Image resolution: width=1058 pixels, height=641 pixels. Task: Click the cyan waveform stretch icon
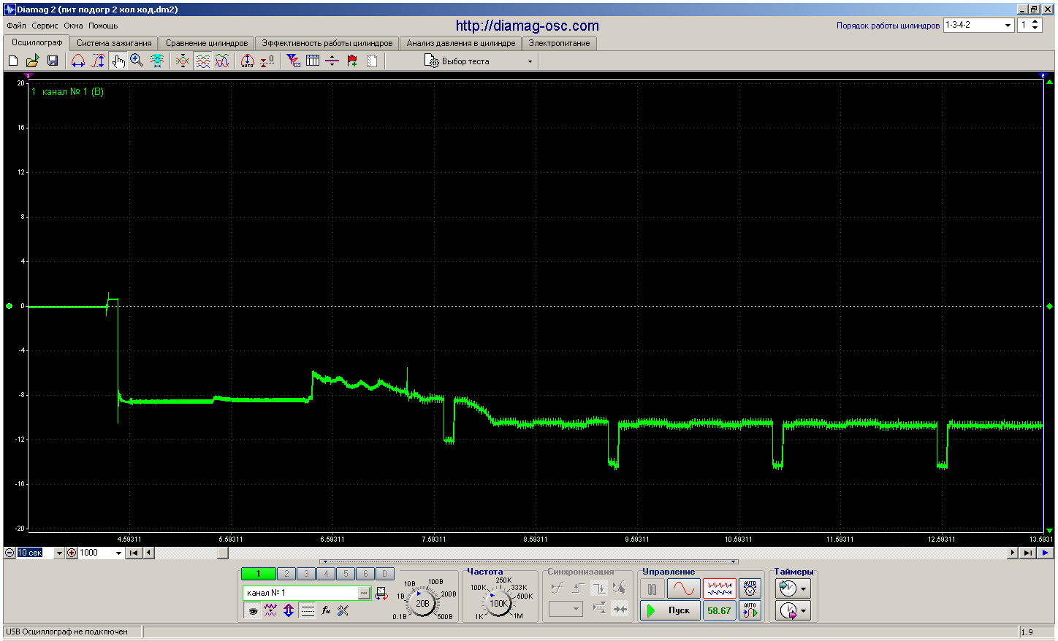coord(156,61)
